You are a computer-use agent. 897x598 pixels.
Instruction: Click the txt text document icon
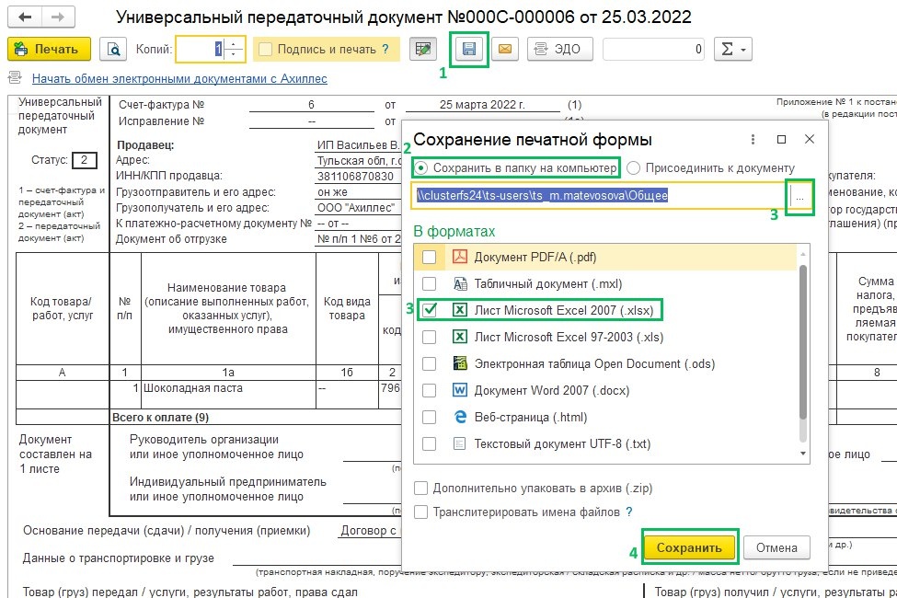point(460,443)
